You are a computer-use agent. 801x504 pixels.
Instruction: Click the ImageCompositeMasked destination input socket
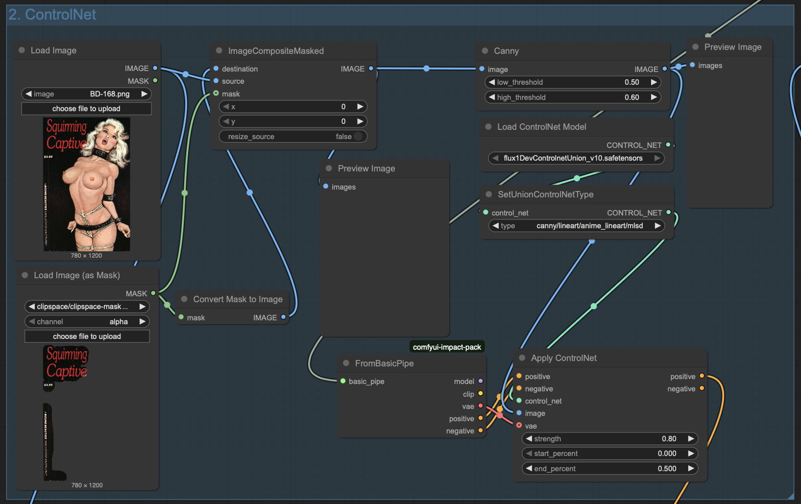(216, 69)
